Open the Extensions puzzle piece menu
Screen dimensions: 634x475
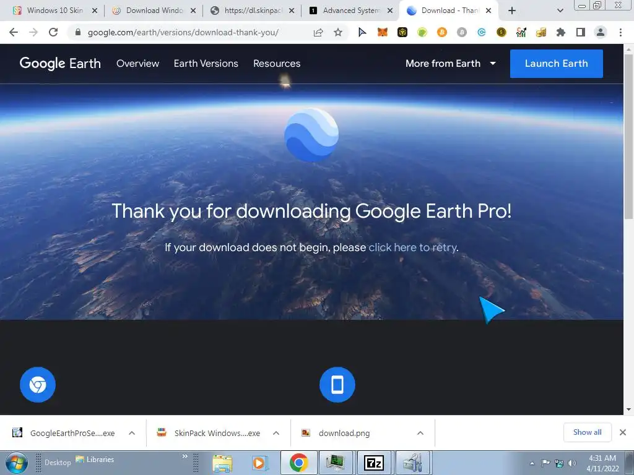pos(560,32)
